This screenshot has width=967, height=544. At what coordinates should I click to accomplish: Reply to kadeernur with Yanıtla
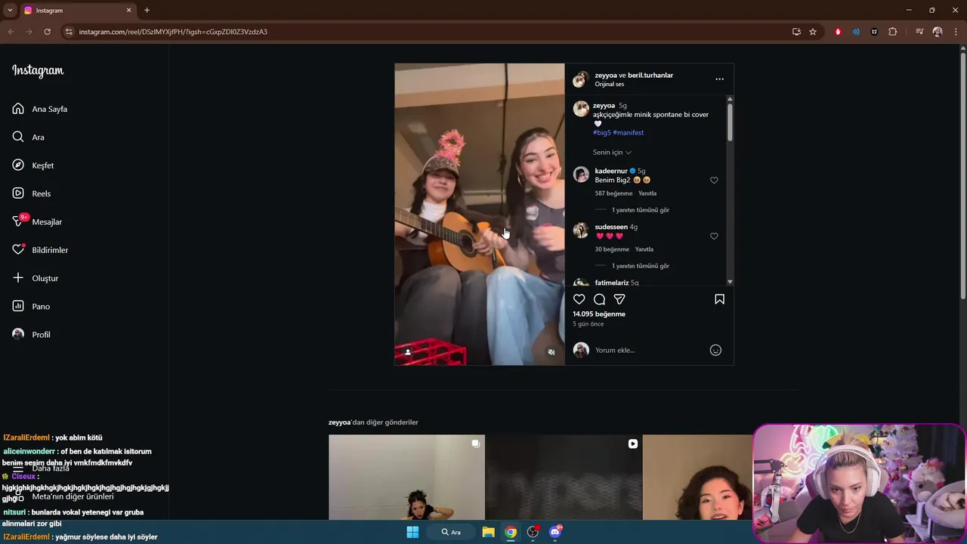(x=647, y=193)
